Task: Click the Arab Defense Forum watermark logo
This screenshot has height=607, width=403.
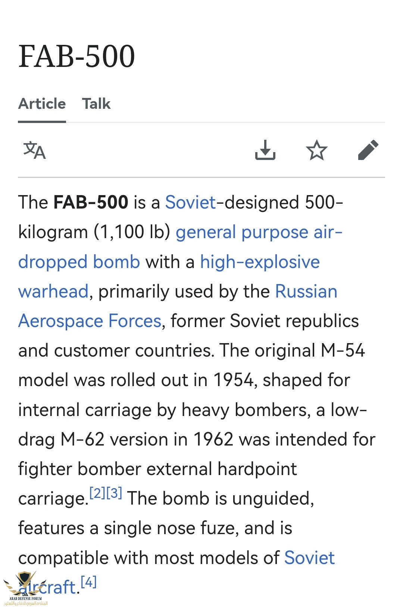Action: tap(25, 588)
